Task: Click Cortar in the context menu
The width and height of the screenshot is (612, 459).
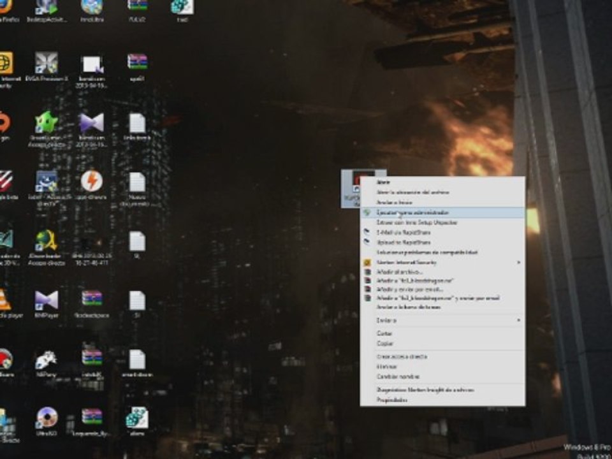Action: pos(442,333)
